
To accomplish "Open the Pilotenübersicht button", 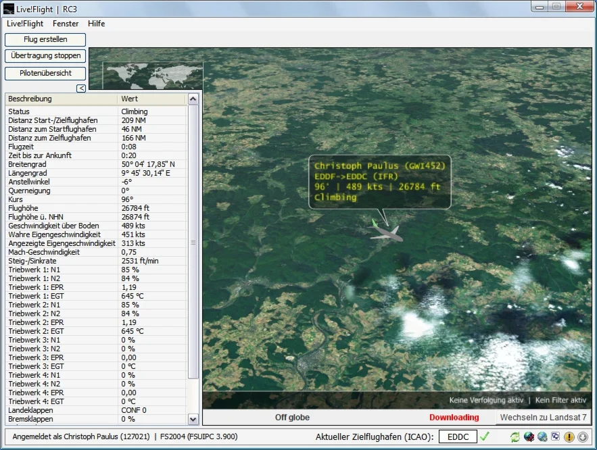I will pos(45,73).
